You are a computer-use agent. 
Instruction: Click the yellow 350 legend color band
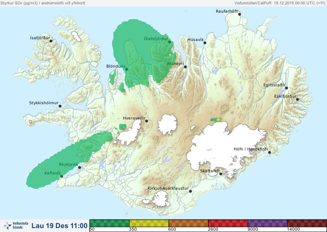(149, 223)
